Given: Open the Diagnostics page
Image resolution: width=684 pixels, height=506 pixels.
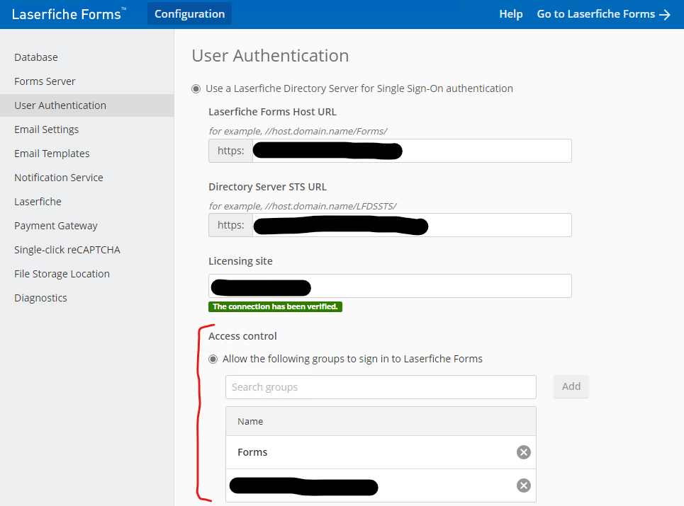Looking at the screenshot, I should (40, 298).
